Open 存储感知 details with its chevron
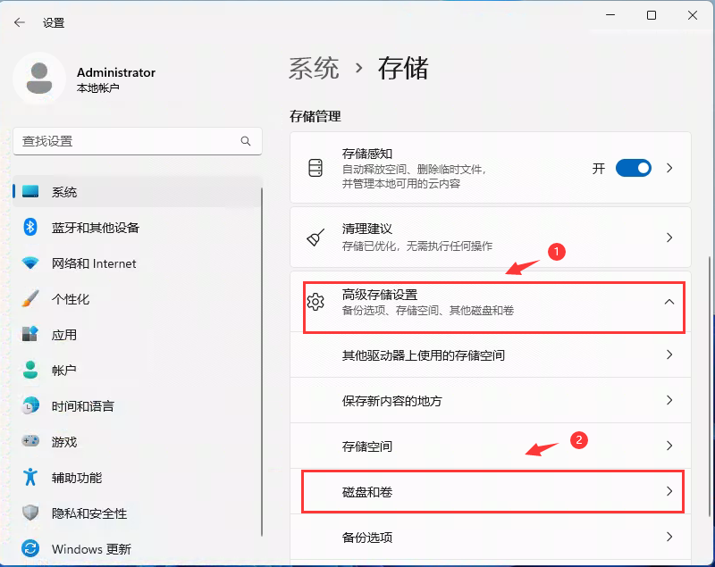Image resolution: width=715 pixels, height=567 pixels. [x=669, y=168]
